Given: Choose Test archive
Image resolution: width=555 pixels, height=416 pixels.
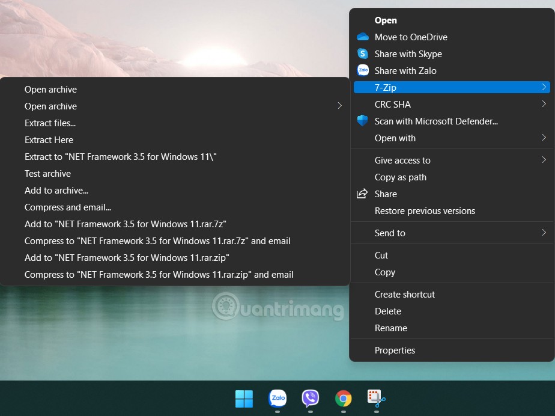Looking at the screenshot, I should coord(175,173).
